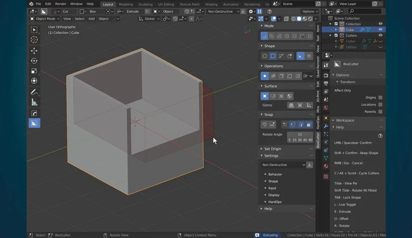
Task: Open the Render menu
Action: click(61, 4)
